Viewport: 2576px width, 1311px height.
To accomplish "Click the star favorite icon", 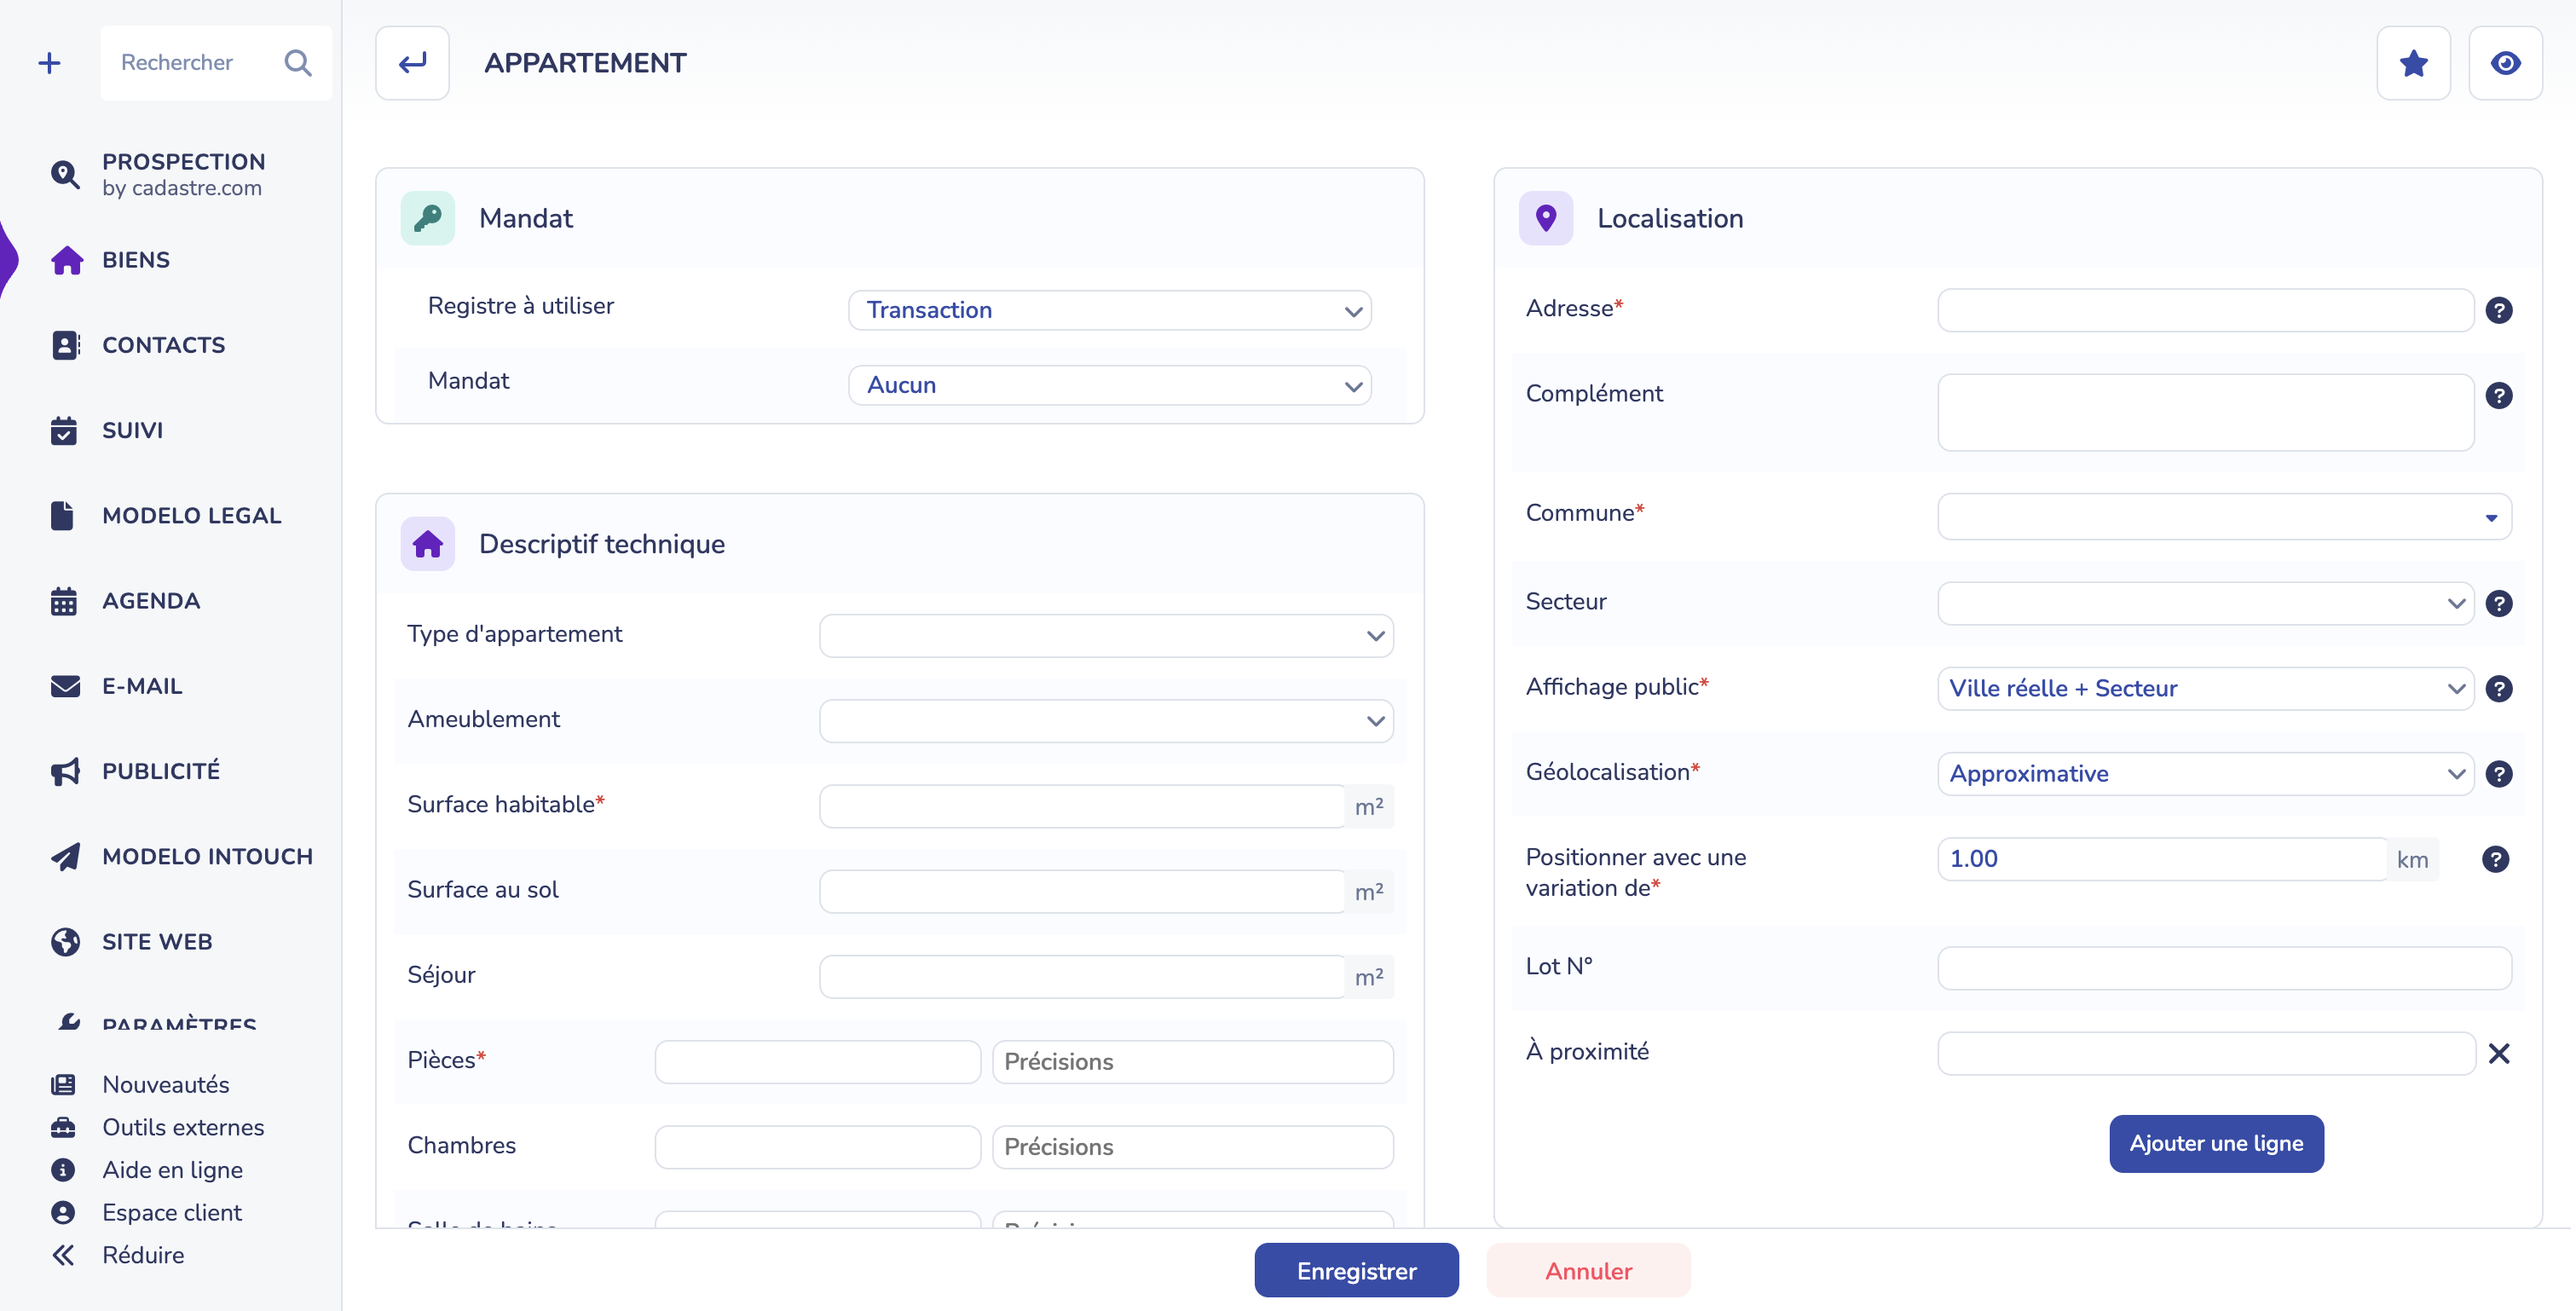I will [x=2413, y=63].
